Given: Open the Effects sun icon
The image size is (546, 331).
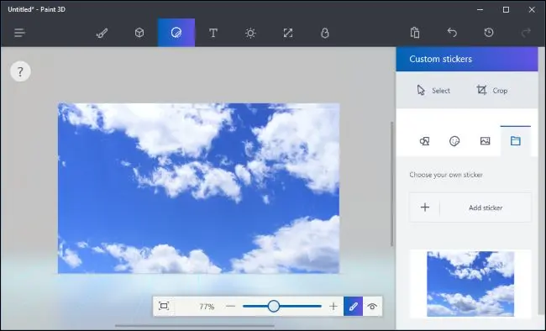Looking at the screenshot, I should (x=250, y=33).
